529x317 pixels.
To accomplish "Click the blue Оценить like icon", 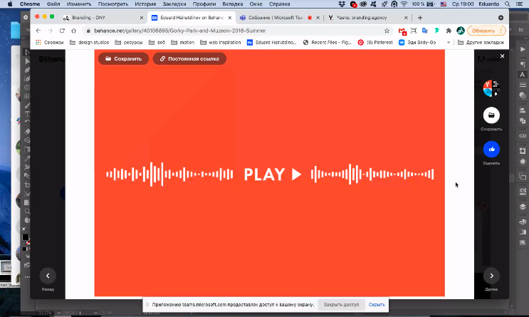I will [491, 150].
